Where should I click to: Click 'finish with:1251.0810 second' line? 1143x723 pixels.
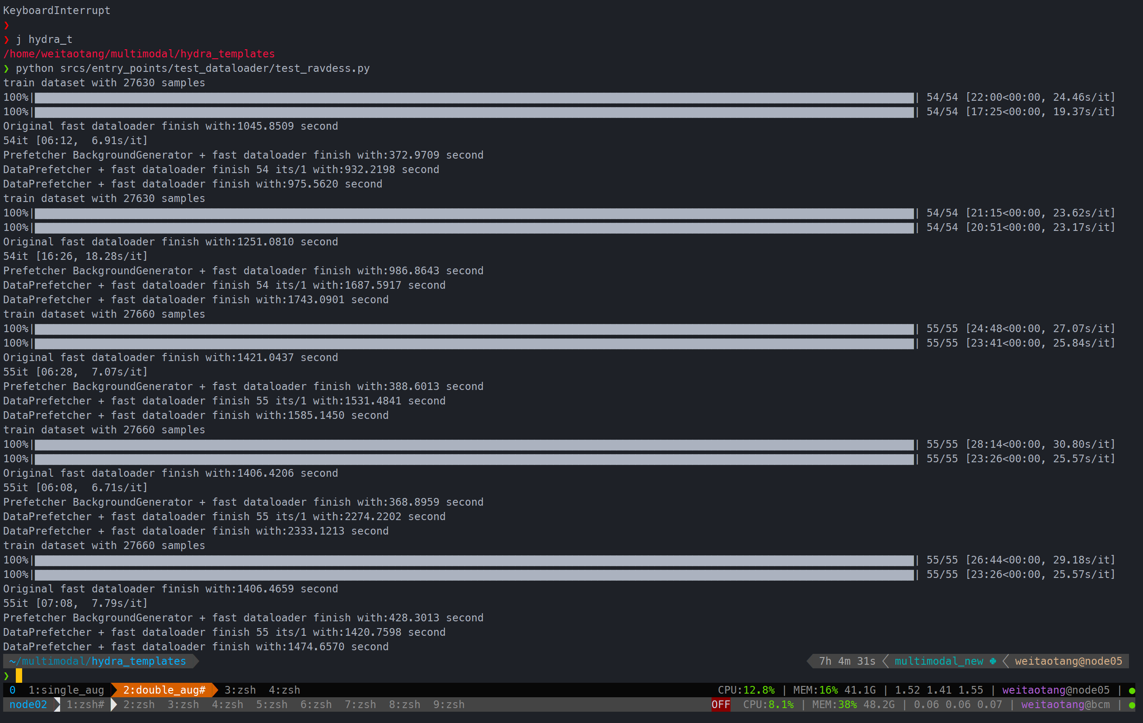coord(170,242)
